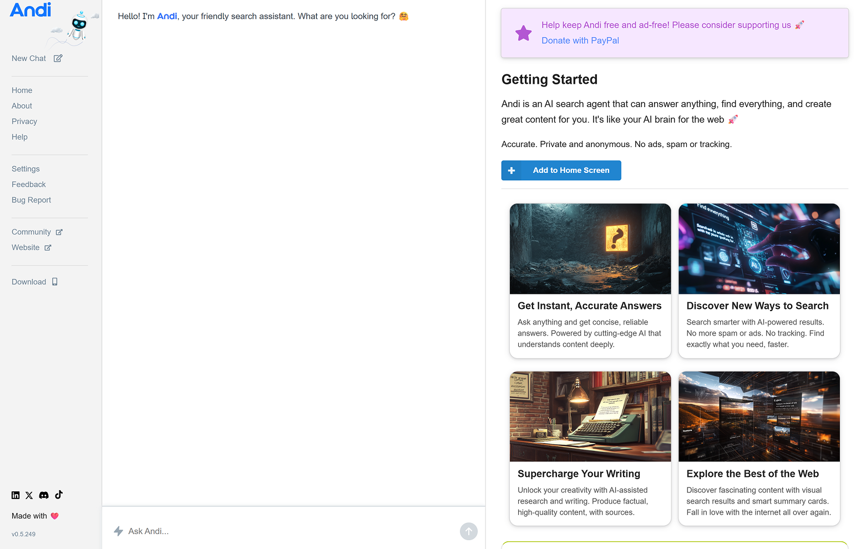Open Settings in the sidebar
Screen dimensions: 861x549
click(x=26, y=169)
